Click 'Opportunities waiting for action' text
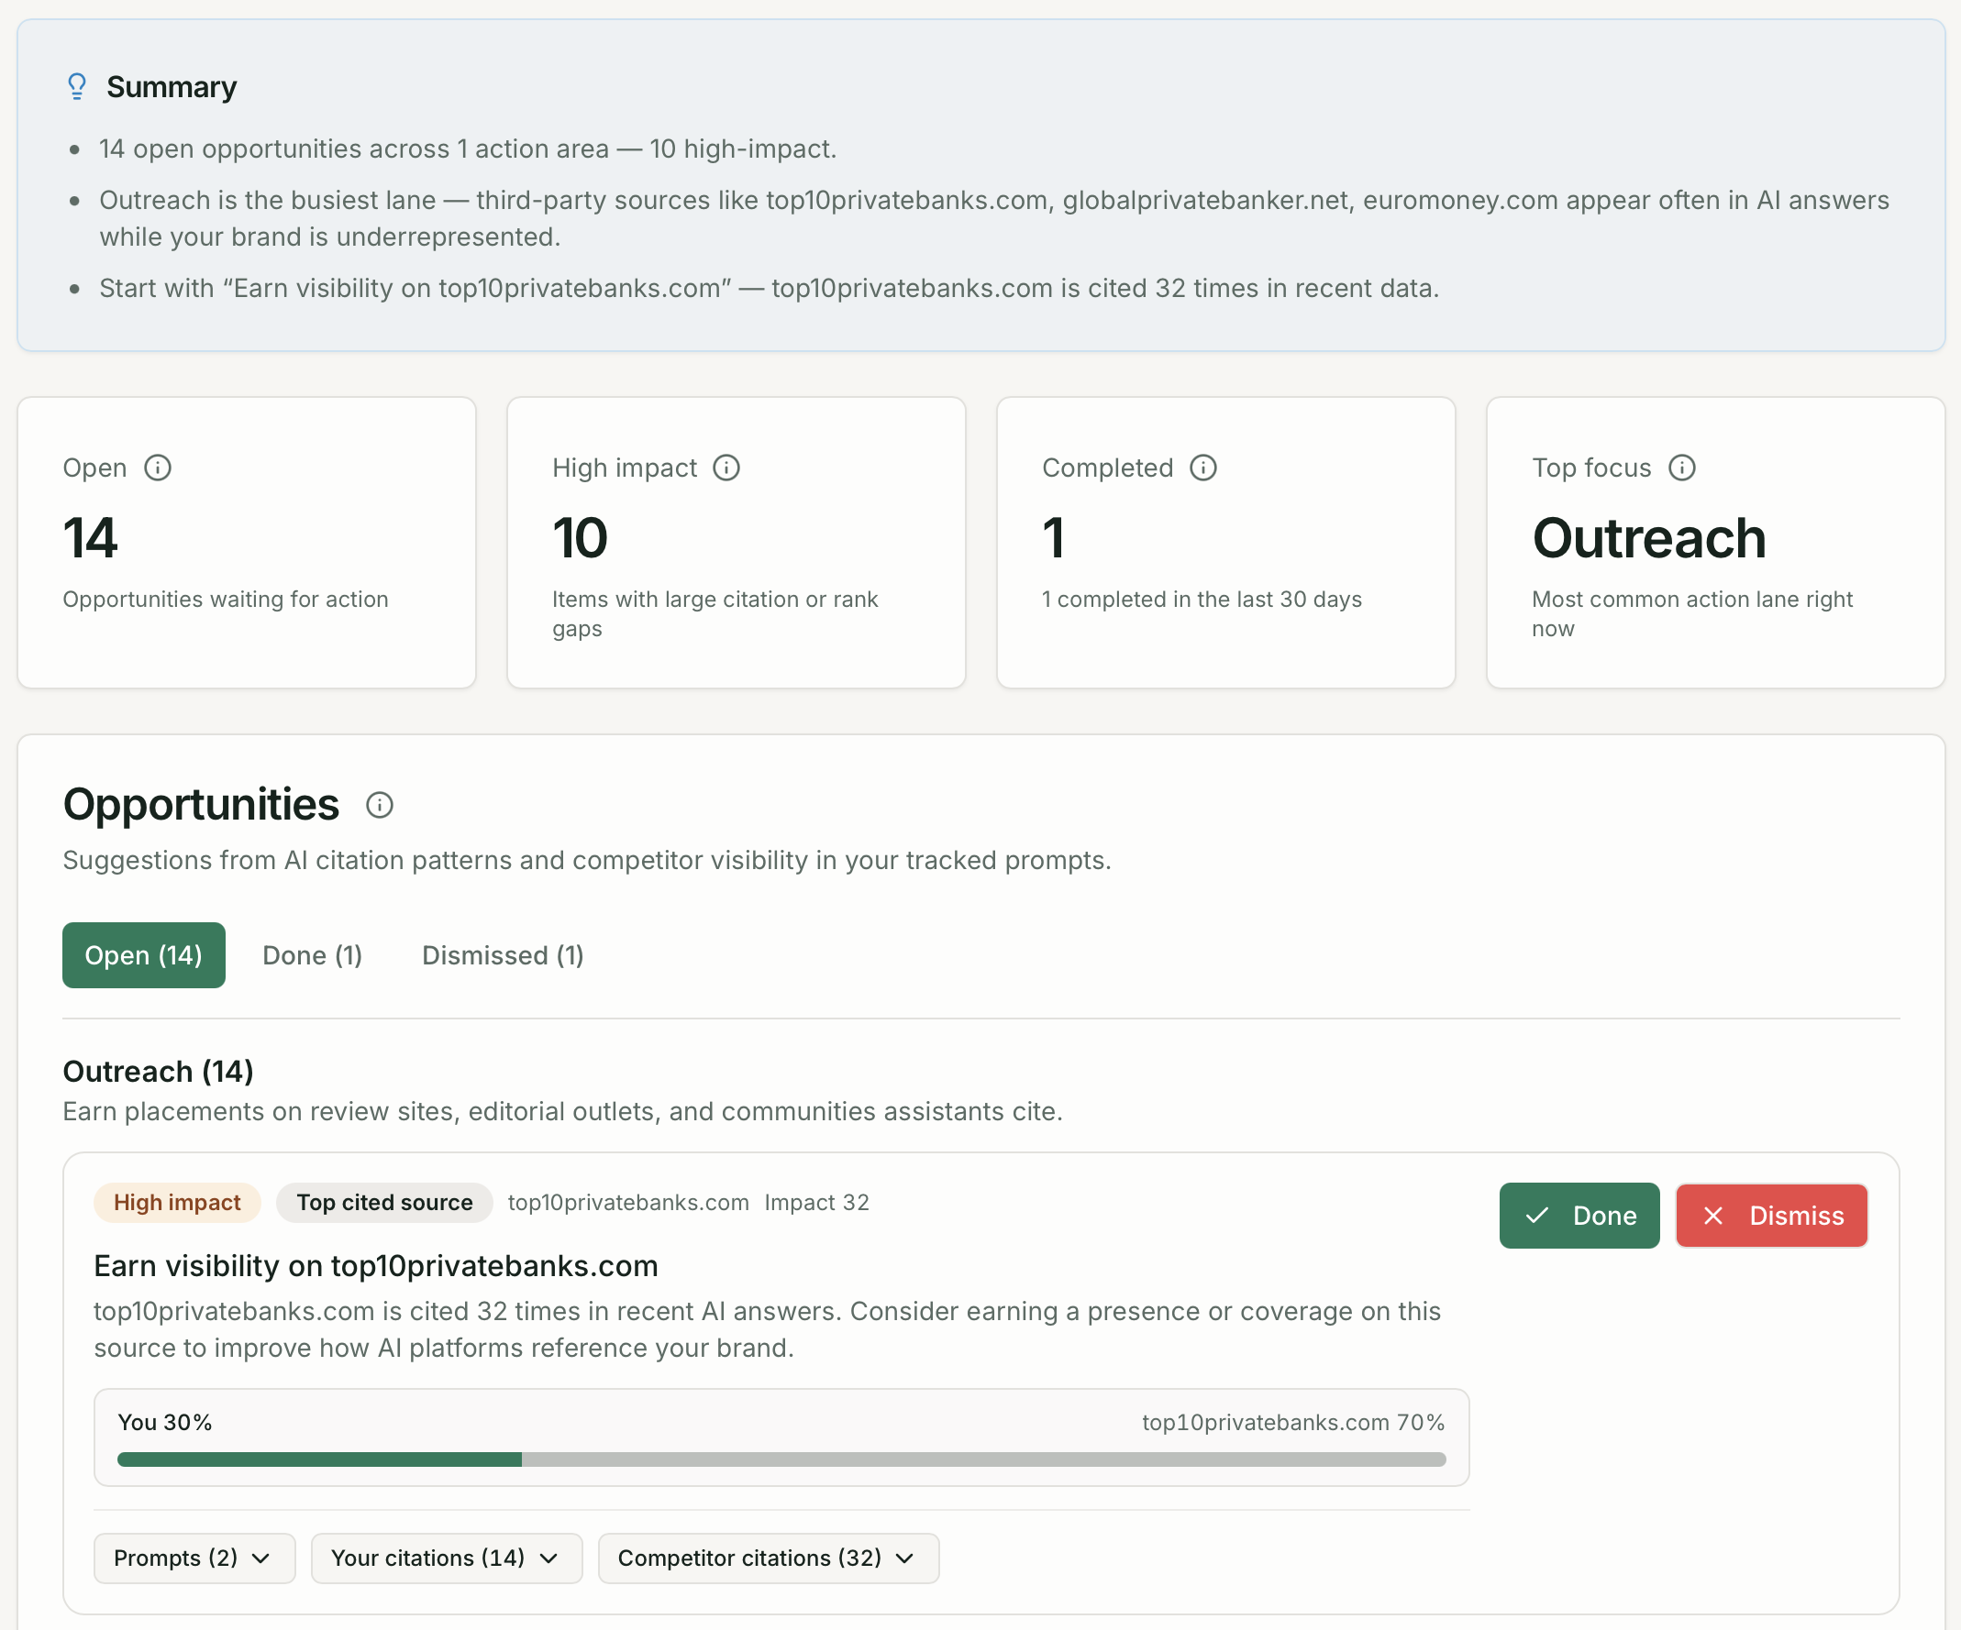1961x1630 pixels. [225, 600]
